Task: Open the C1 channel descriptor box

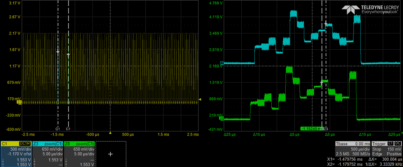Action: (x=16, y=154)
